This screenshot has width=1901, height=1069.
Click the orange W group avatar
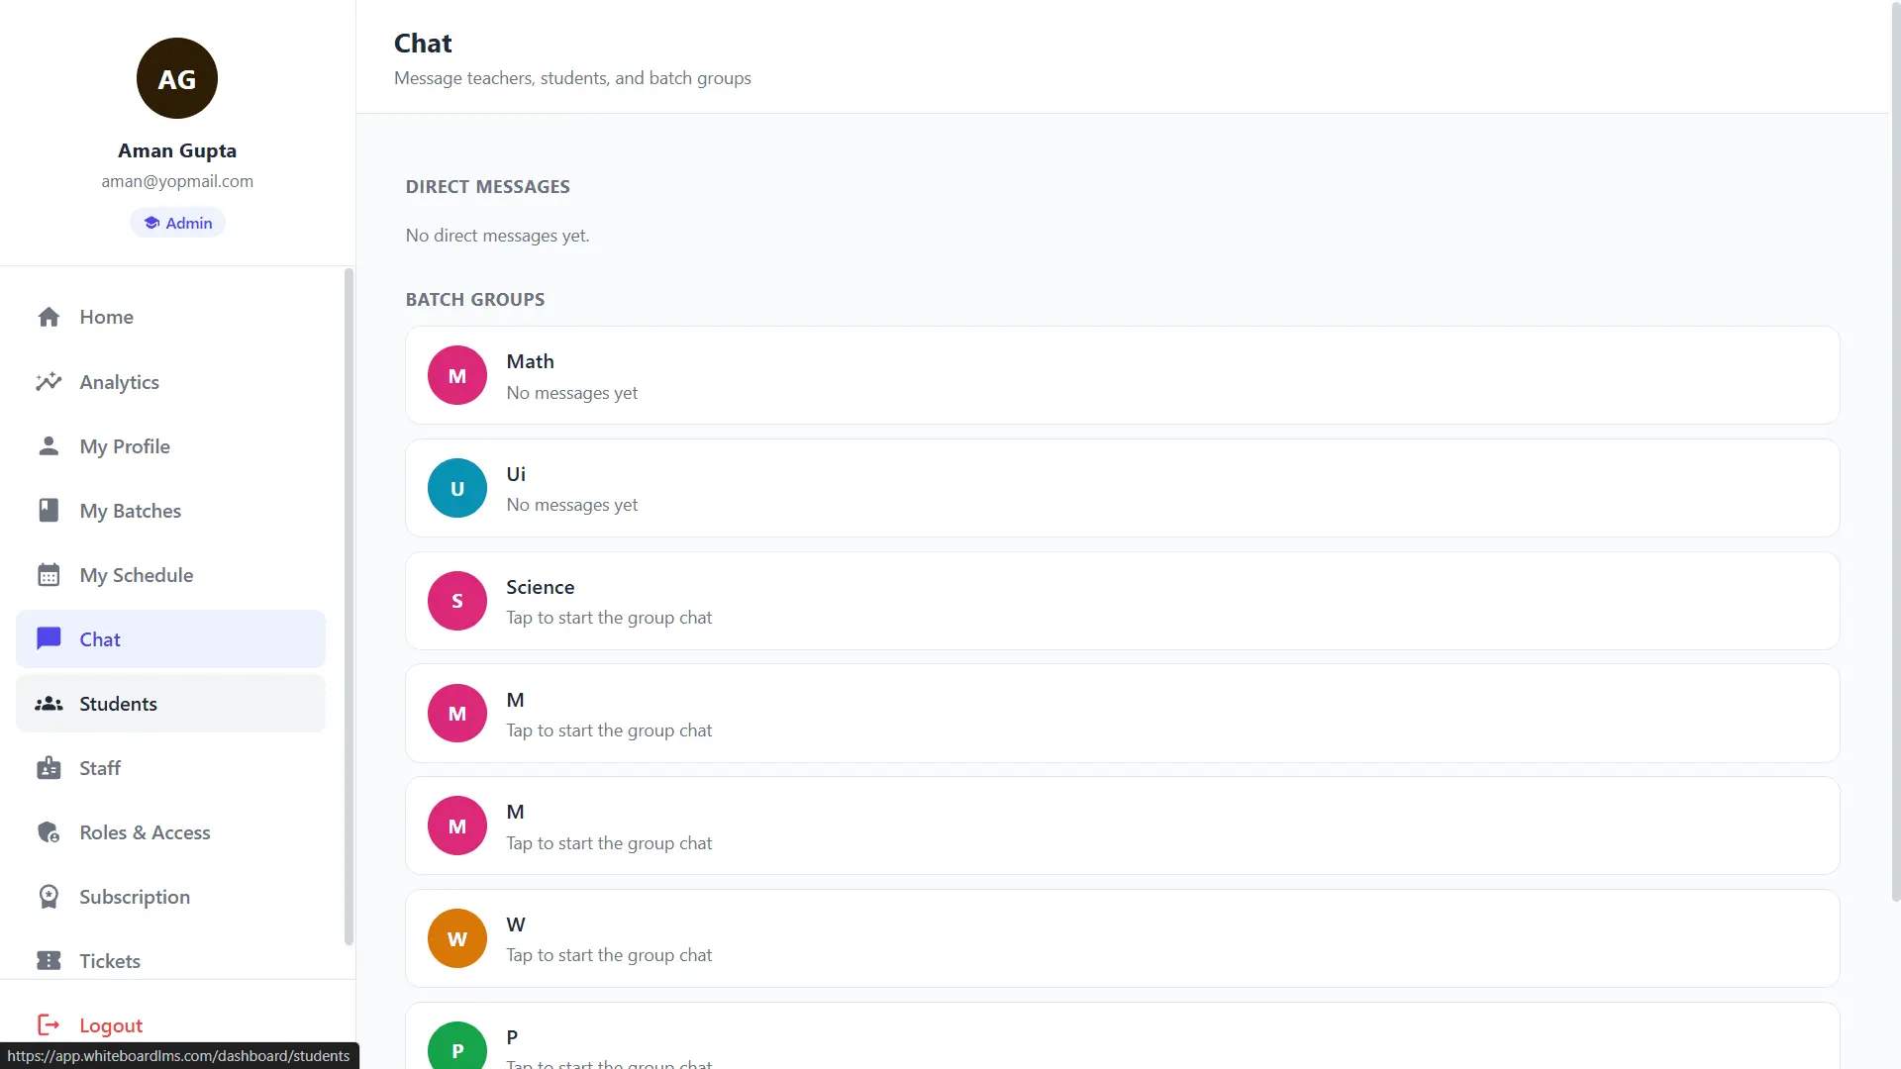(x=457, y=938)
